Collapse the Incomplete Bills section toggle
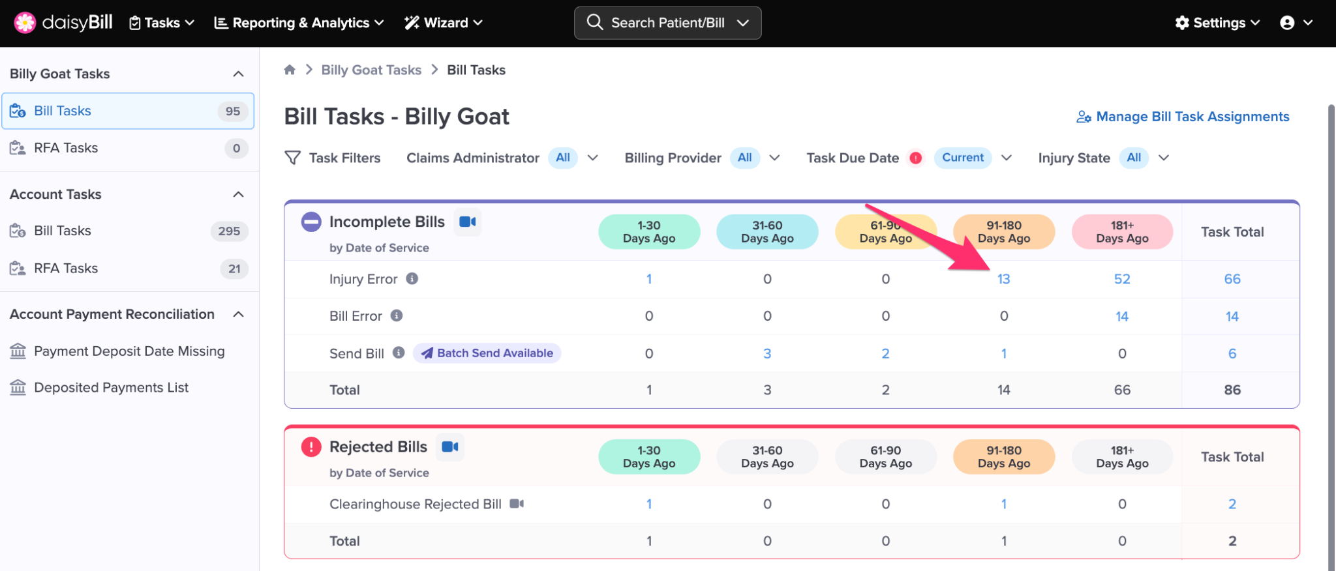The width and height of the screenshot is (1336, 571). tap(311, 222)
